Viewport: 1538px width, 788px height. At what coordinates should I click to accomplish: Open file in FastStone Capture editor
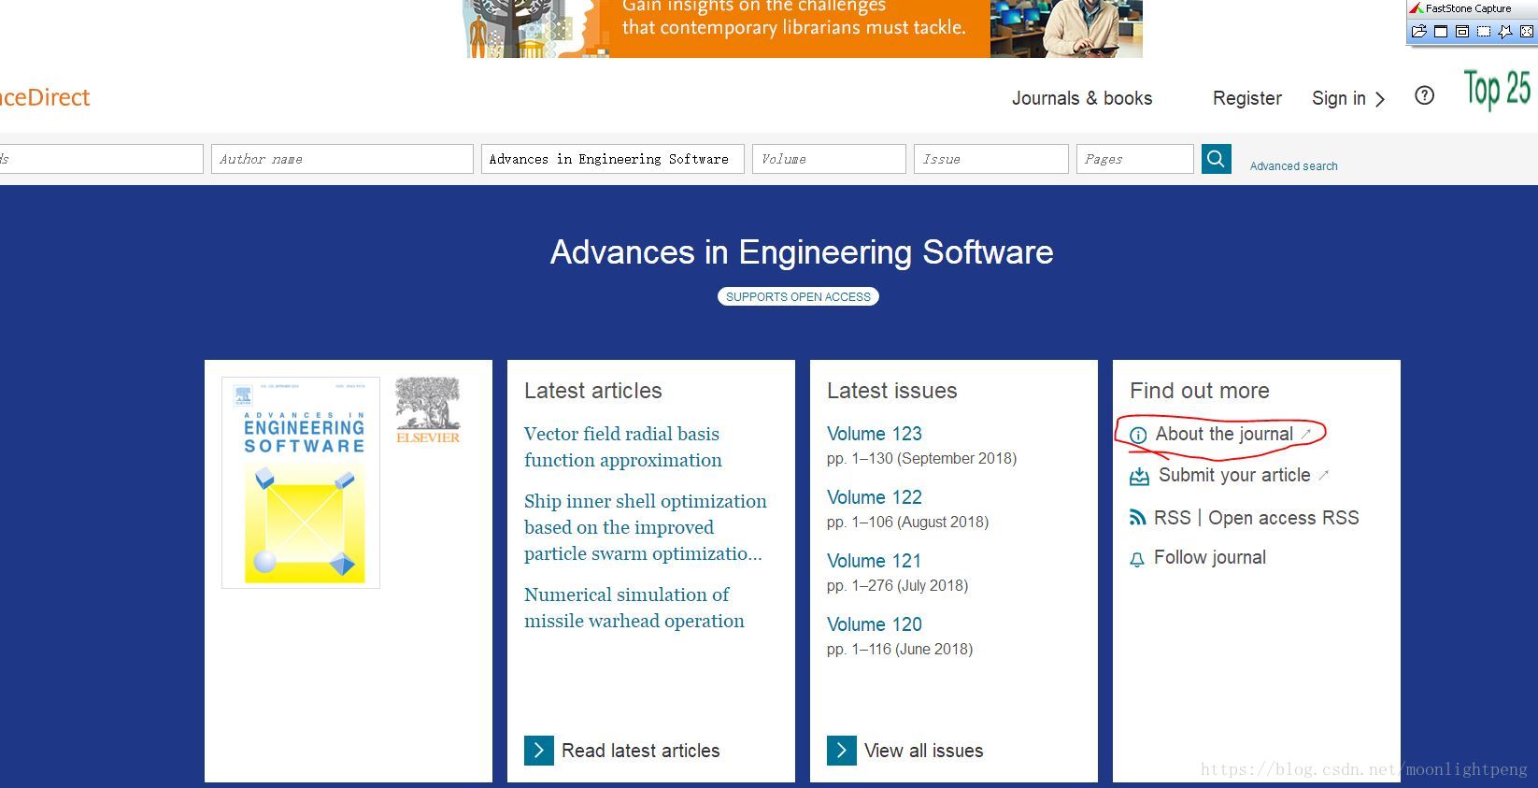(x=1419, y=31)
